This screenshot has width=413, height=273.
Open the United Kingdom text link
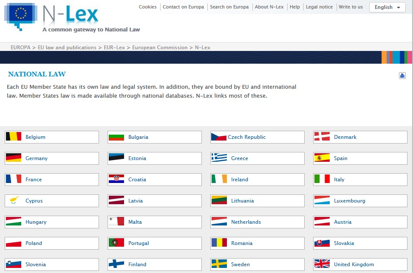click(354, 265)
